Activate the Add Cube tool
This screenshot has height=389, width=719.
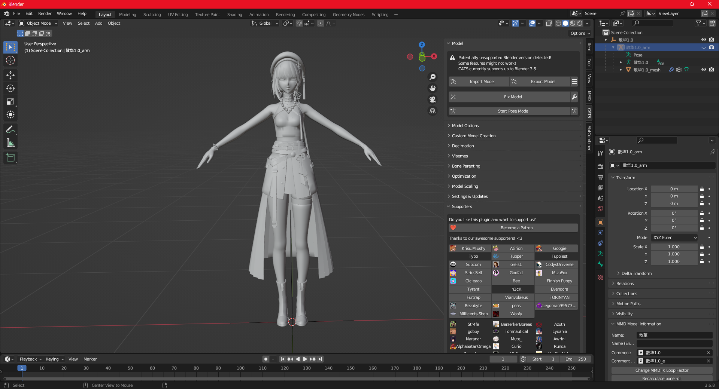pyautogui.click(x=10, y=158)
